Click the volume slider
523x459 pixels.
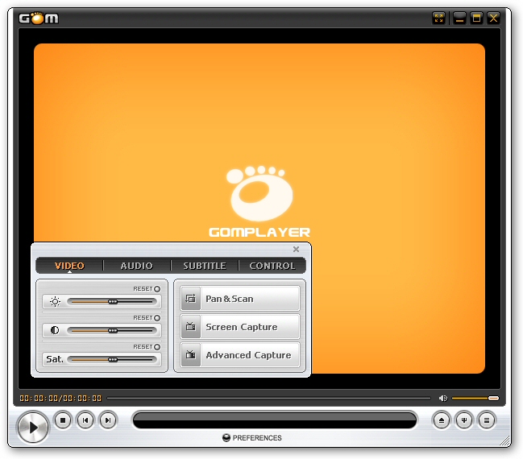(x=475, y=398)
